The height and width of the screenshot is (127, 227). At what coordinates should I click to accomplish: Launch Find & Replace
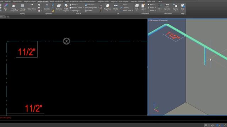[66, 8]
